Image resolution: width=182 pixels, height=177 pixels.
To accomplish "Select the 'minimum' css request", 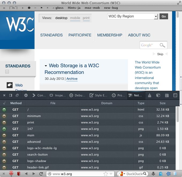I will pos(88,116).
